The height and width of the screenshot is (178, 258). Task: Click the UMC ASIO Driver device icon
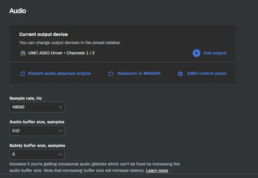pos(22,53)
